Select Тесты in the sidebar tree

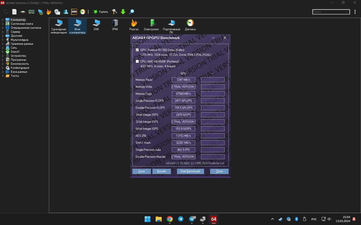click(x=15, y=76)
